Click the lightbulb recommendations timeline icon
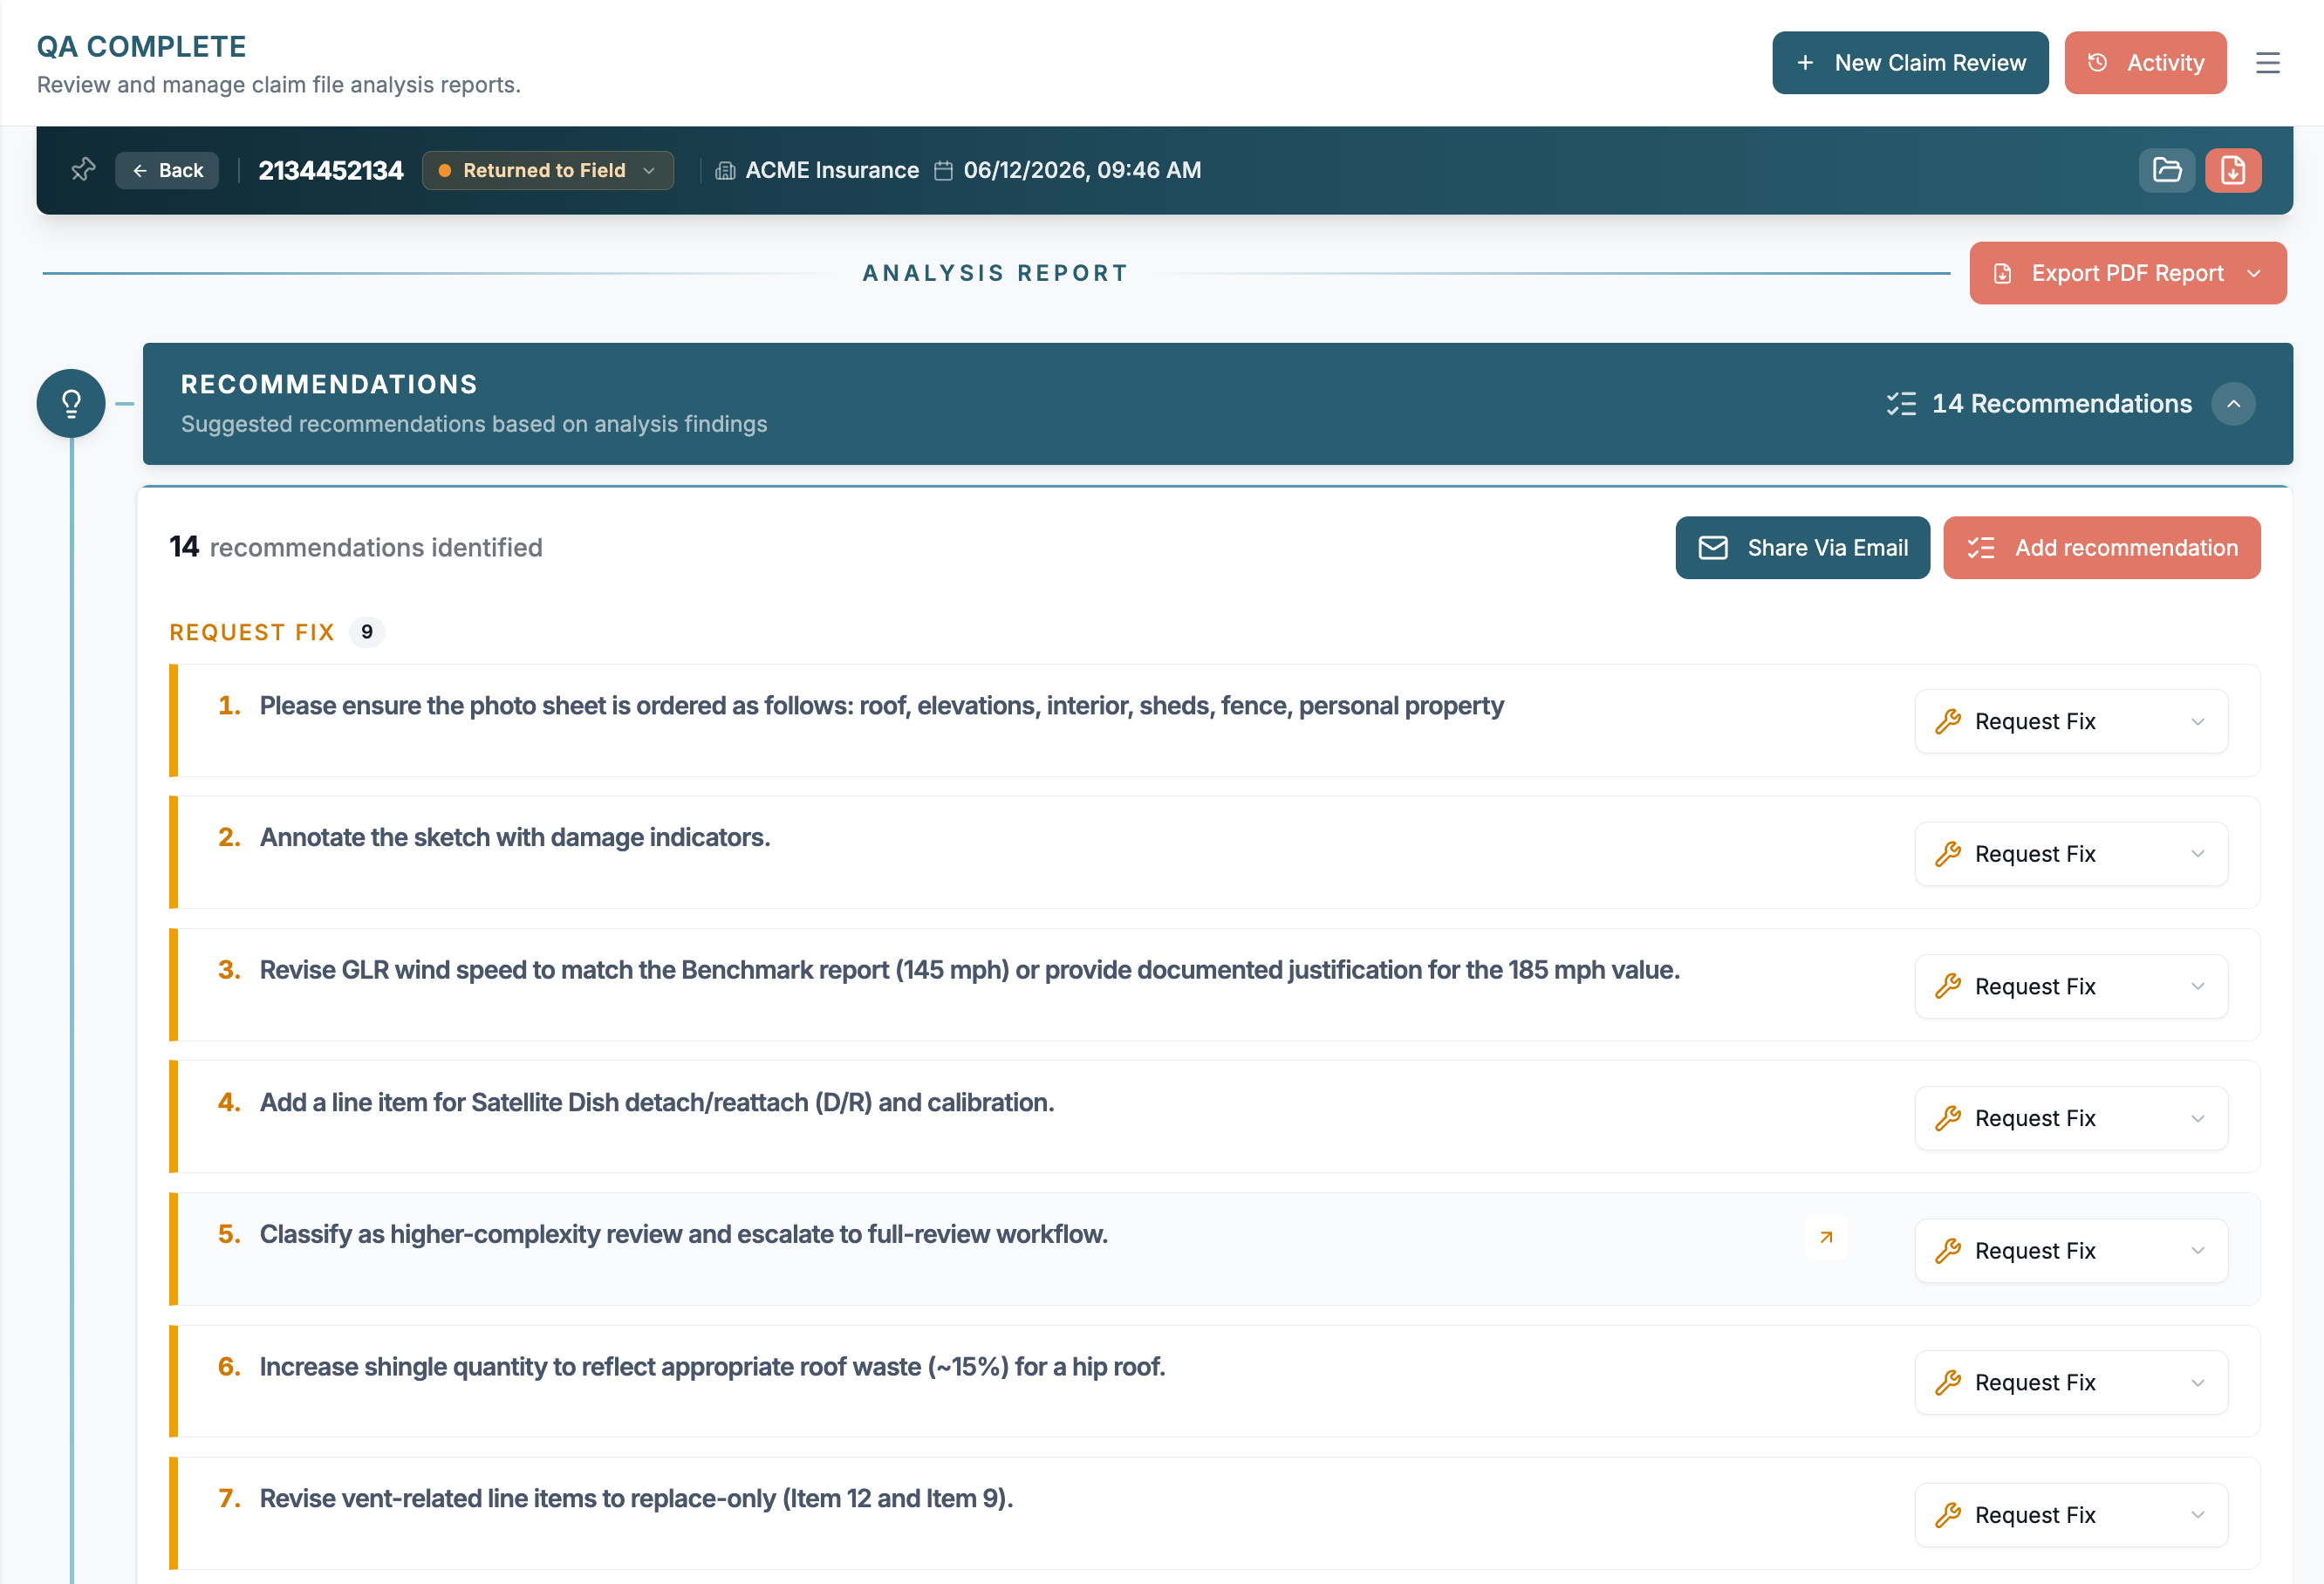 click(x=71, y=404)
